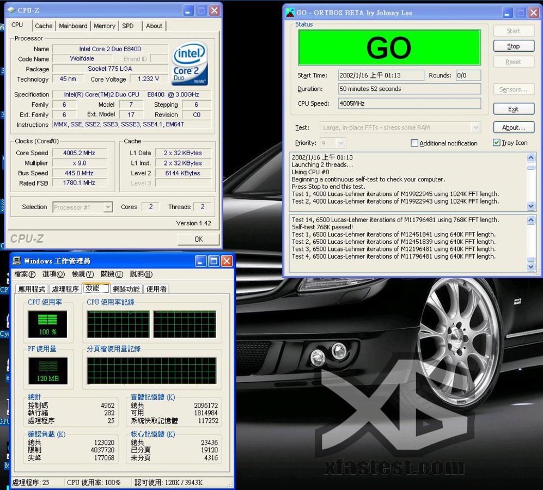Click the lower log scrollbar up arrow

coord(531,220)
